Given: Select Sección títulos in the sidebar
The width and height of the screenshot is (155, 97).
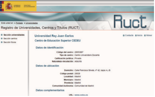Looking at the screenshot, I should point(10,42).
